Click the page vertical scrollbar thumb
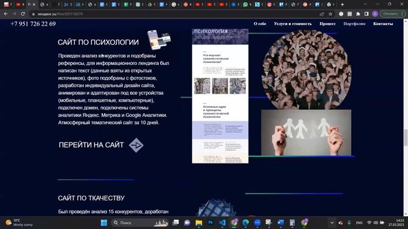The width and height of the screenshot is (408, 229). (405, 137)
